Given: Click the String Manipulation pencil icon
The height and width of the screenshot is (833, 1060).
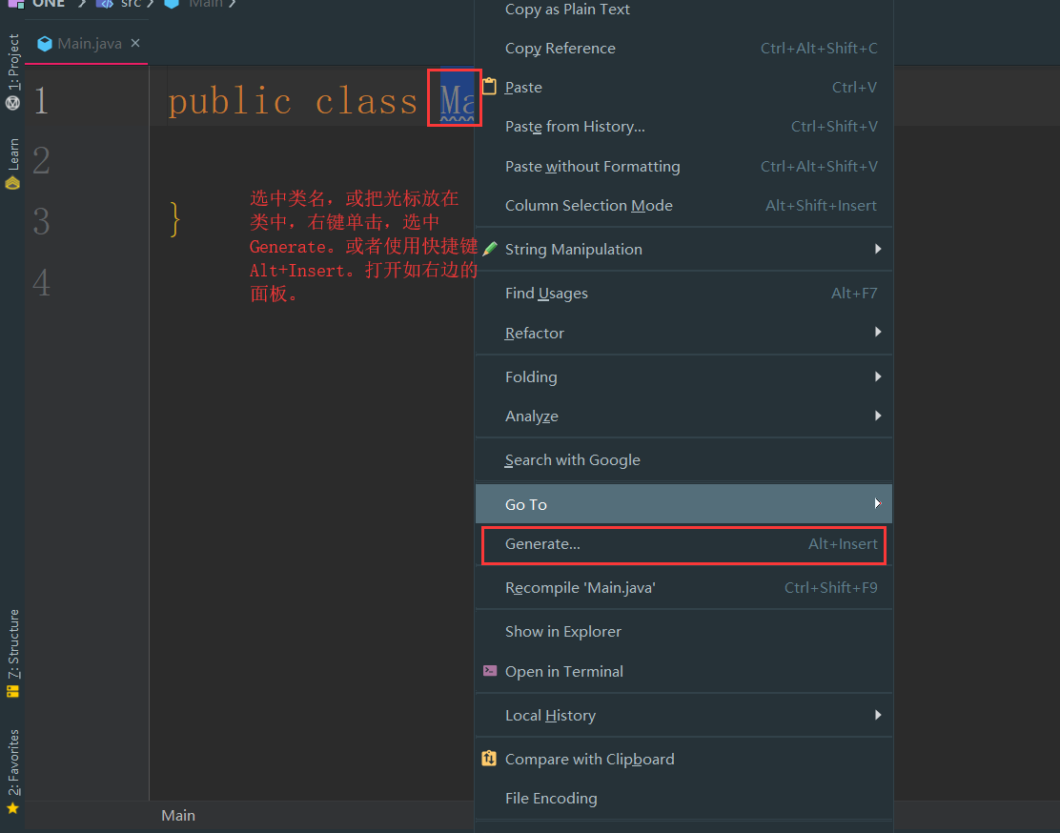Looking at the screenshot, I should point(489,249).
